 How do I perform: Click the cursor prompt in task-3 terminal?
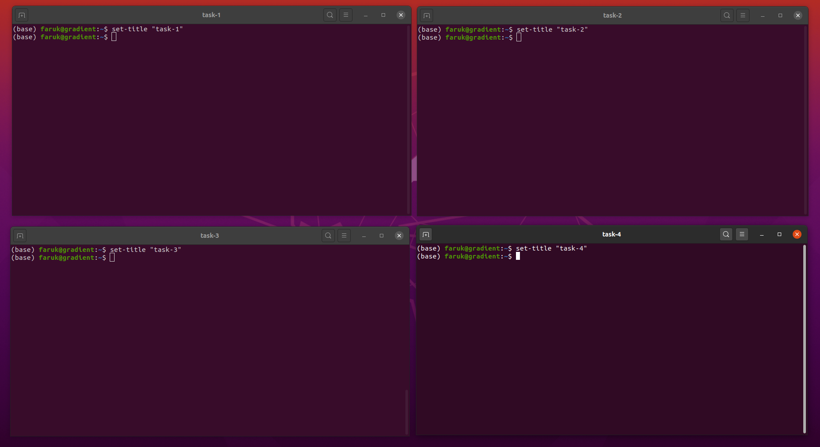[112, 258]
